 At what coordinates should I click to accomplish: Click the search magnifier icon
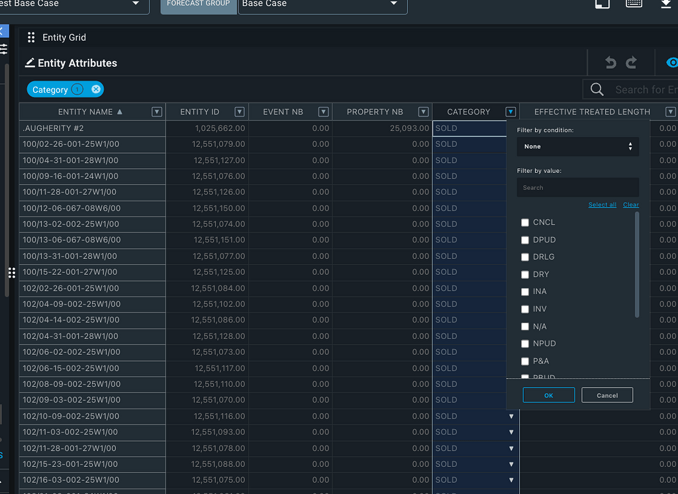pyautogui.click(x=597, y=89)
